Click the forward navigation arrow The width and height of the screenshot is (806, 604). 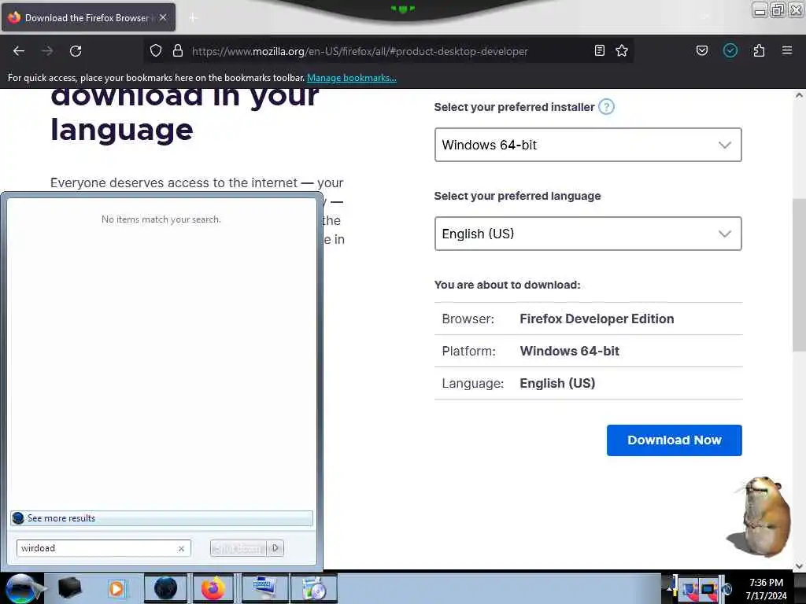click(x=47, y=51)
